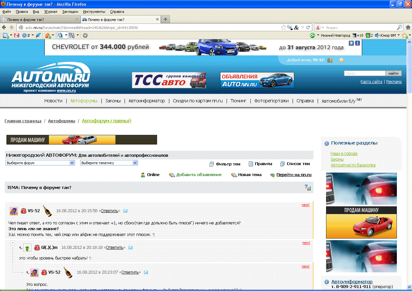The height and width of the screenshot is (291, 412).
Task: Open the Firefox home page icon
Action: [x=408, y=27]
